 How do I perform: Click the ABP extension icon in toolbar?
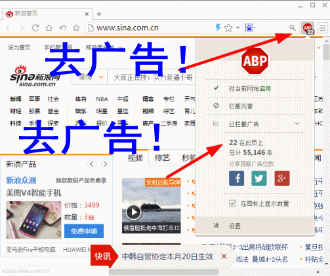[x=308, y=28]
